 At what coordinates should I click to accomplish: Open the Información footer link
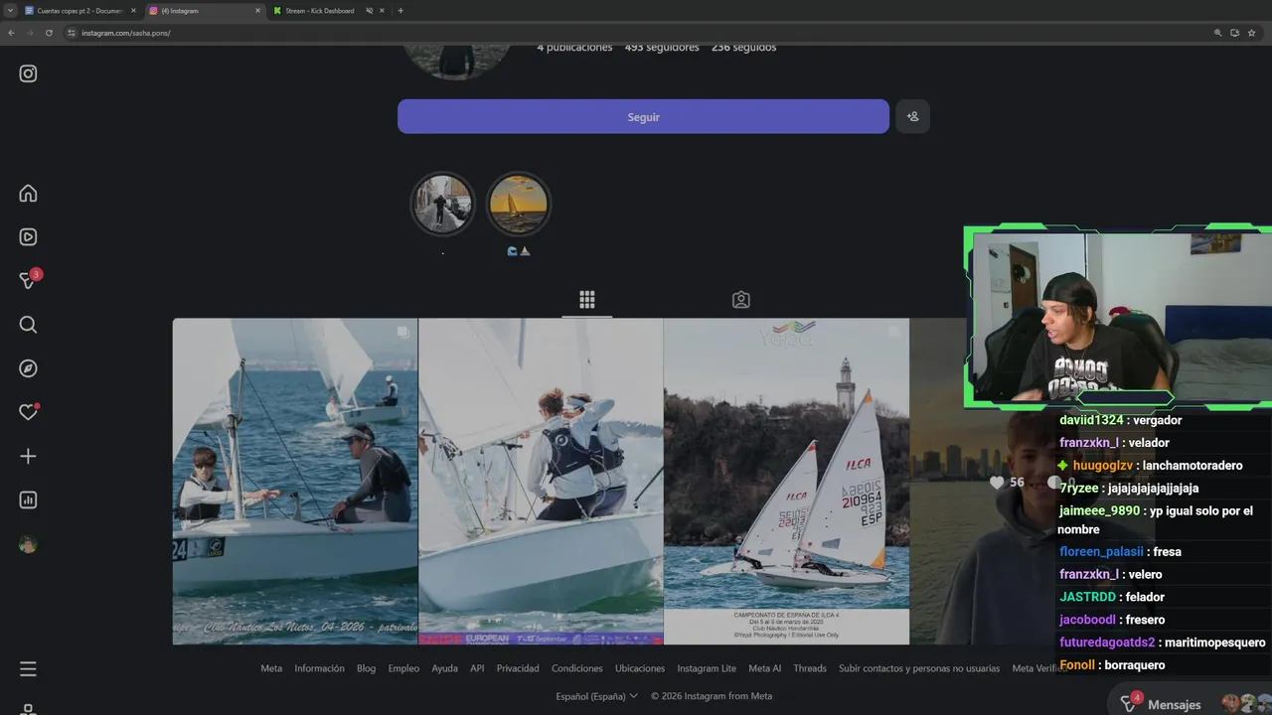click(x=319, y=668)
